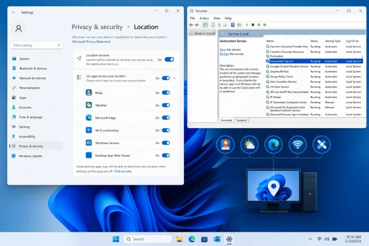Disable Weather location access toggle
369x246 pixels.
coord(166,105)
